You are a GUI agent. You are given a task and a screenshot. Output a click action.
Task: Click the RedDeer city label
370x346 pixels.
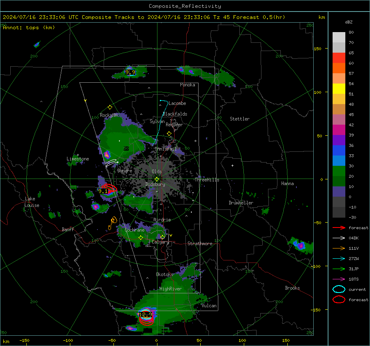coord(174,125)
